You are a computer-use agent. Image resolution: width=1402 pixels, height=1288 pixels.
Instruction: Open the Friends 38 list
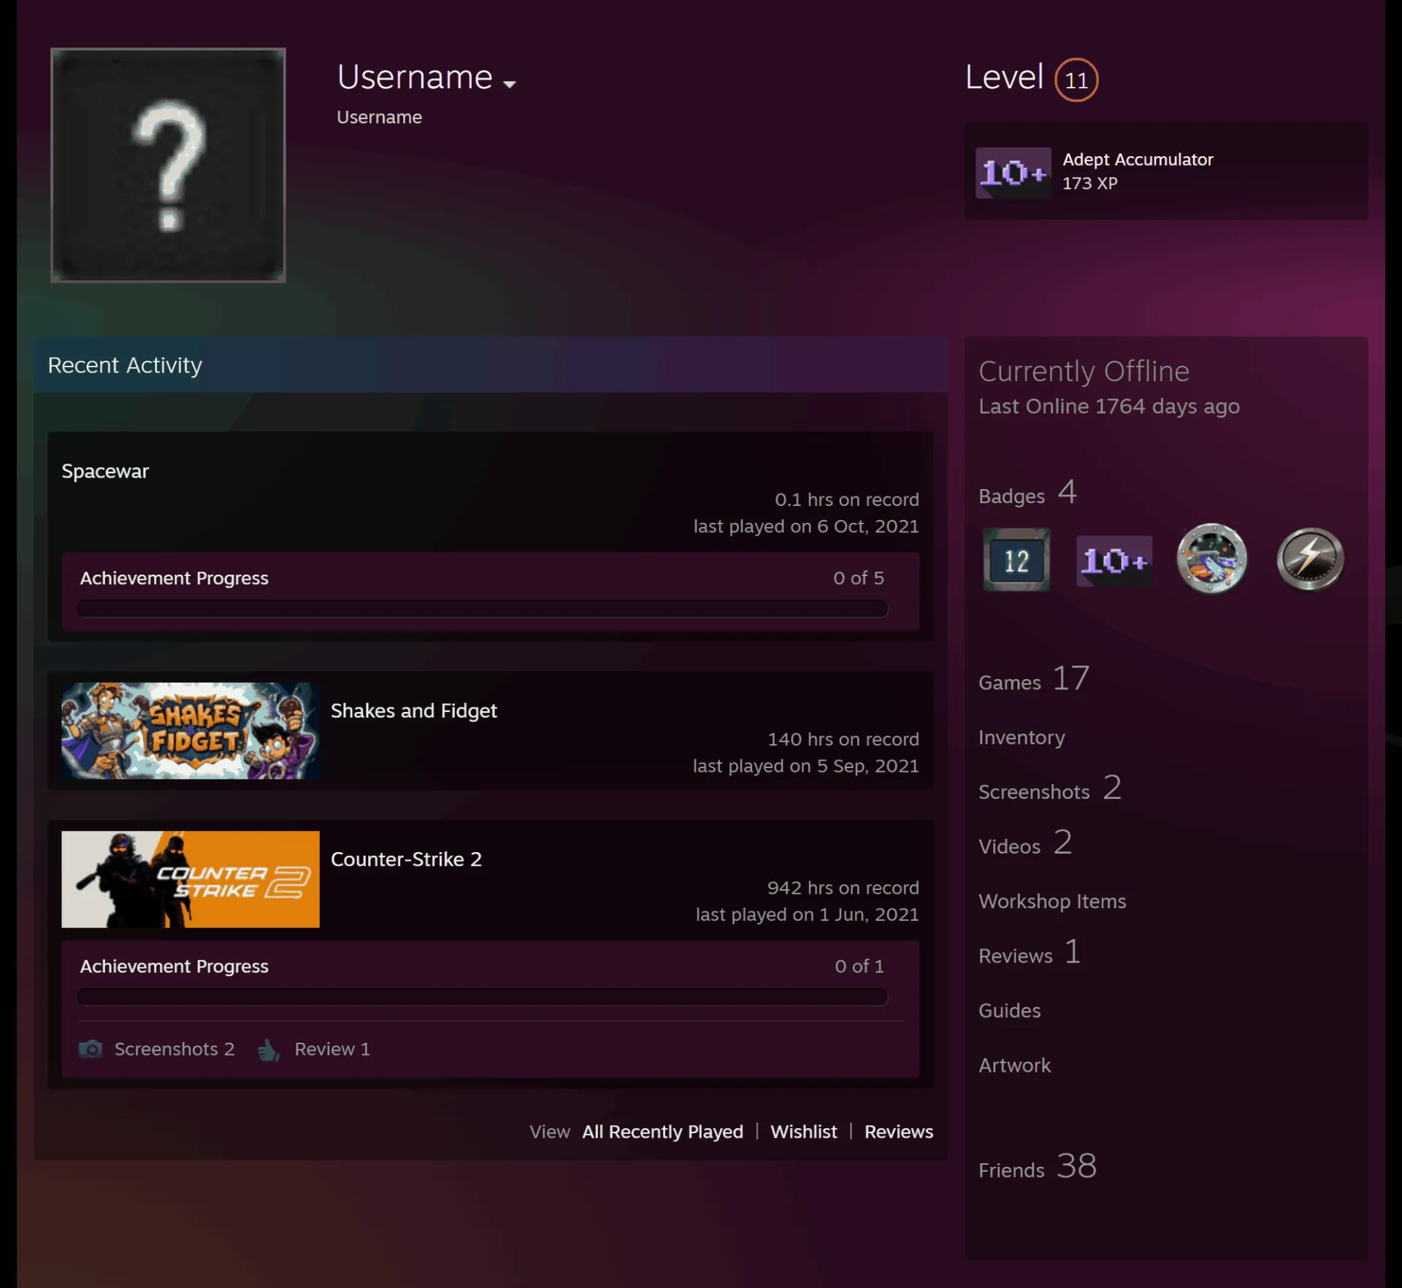pos(1037,1168)
